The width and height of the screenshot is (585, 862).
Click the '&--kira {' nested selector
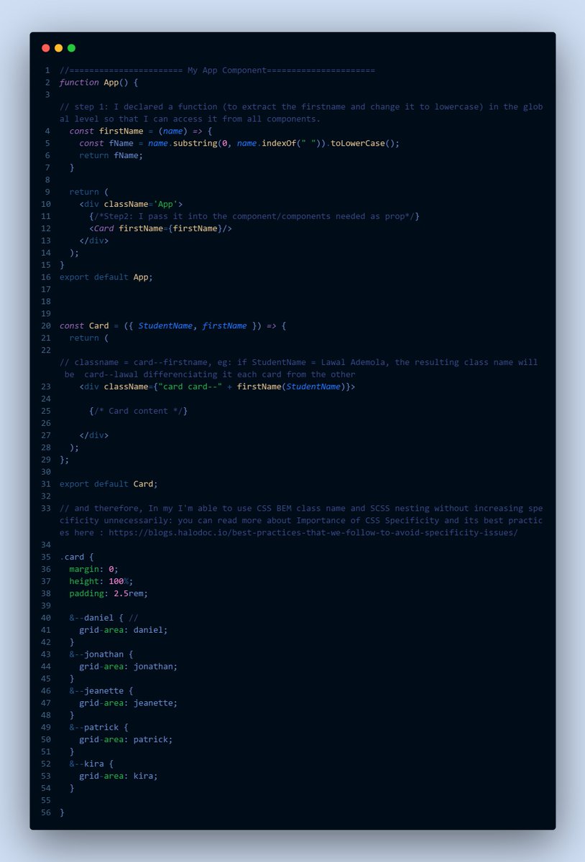91,764
